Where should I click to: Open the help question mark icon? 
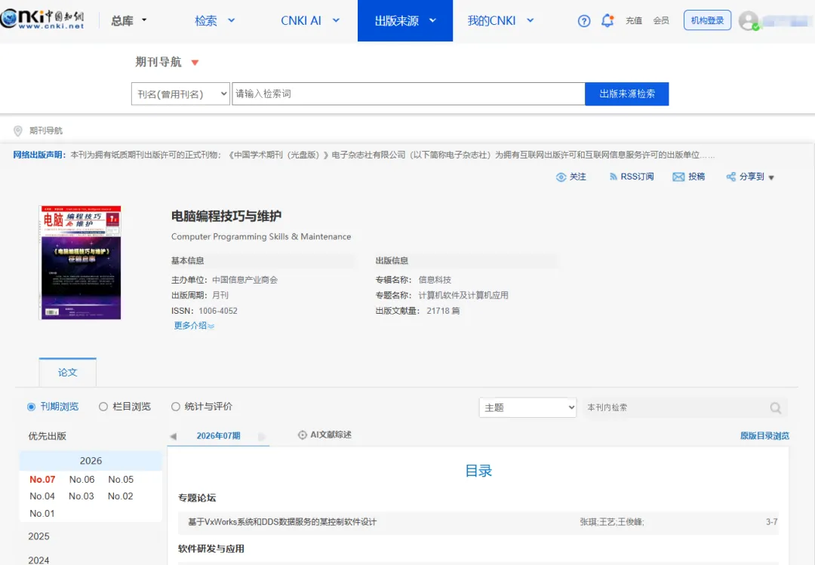583,21
